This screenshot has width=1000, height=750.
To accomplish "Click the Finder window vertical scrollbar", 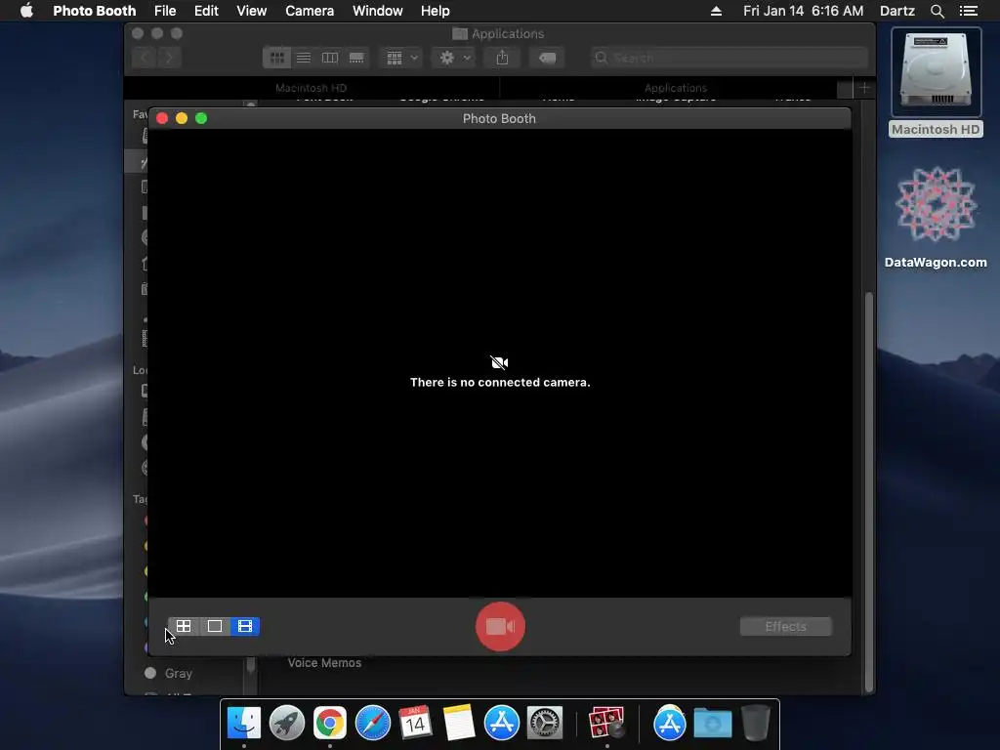I will tap(868, 492).
